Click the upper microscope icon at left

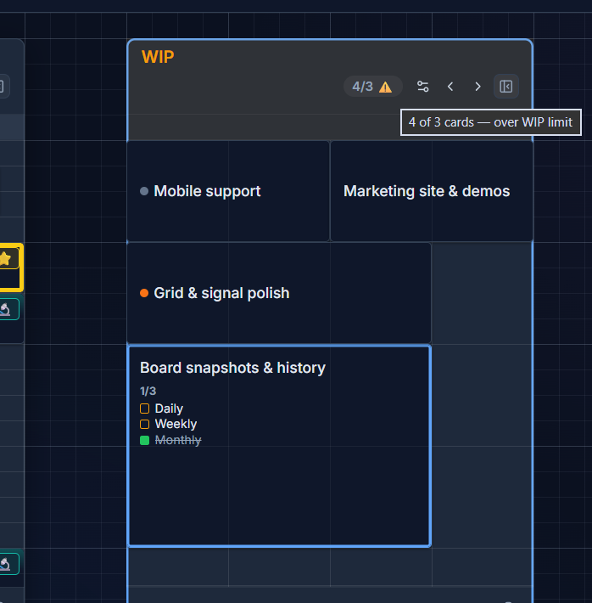[5, 309]
